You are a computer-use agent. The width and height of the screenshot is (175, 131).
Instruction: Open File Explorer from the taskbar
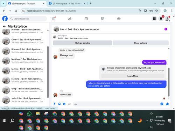pyautogui.click(x=38, y=114)
